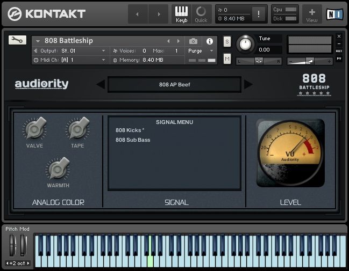The height and width of the screenshot is (271, 349).
Task: Toggle the PV button on instrument header
Action: pyautogui.click(x=339, y=58)
